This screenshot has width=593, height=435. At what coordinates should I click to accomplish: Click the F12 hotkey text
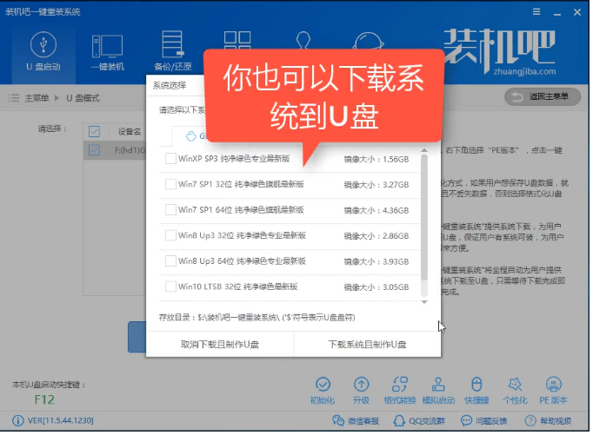pyautogui.click(x=44, y=399)
